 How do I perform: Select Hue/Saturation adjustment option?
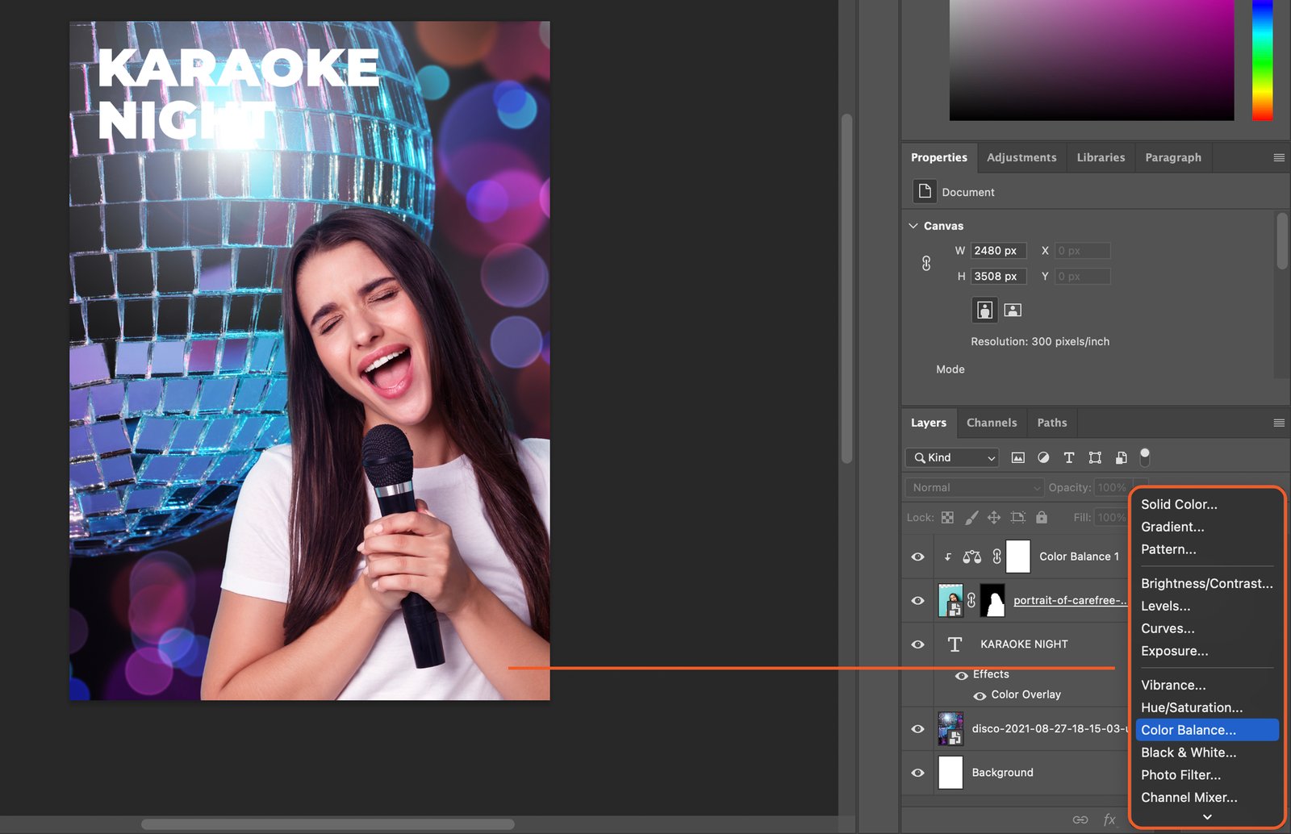click(x=1191, y=707)
